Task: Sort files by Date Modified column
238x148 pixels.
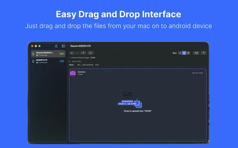Action: point(88,65)
